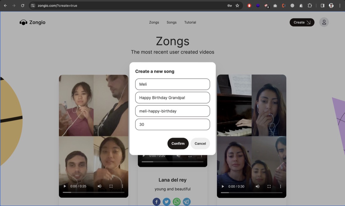
Task: Open the red shield extension icon
Action: point(249,6)
